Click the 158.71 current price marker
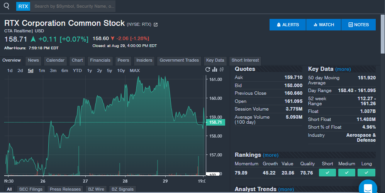 click(x=215, y=122)
